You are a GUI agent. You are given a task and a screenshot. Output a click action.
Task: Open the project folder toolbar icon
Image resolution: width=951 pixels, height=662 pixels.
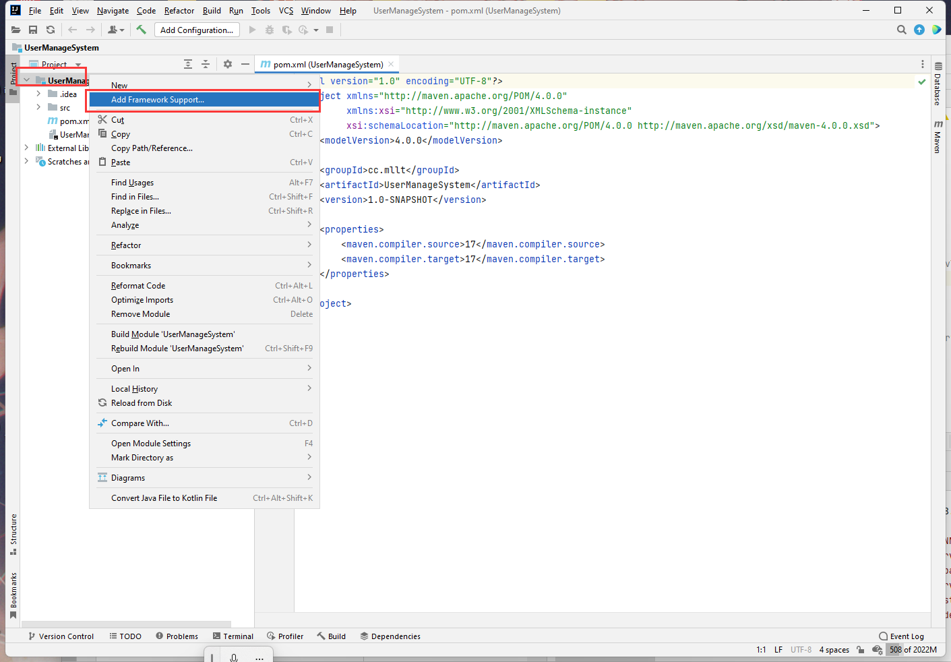16,30
